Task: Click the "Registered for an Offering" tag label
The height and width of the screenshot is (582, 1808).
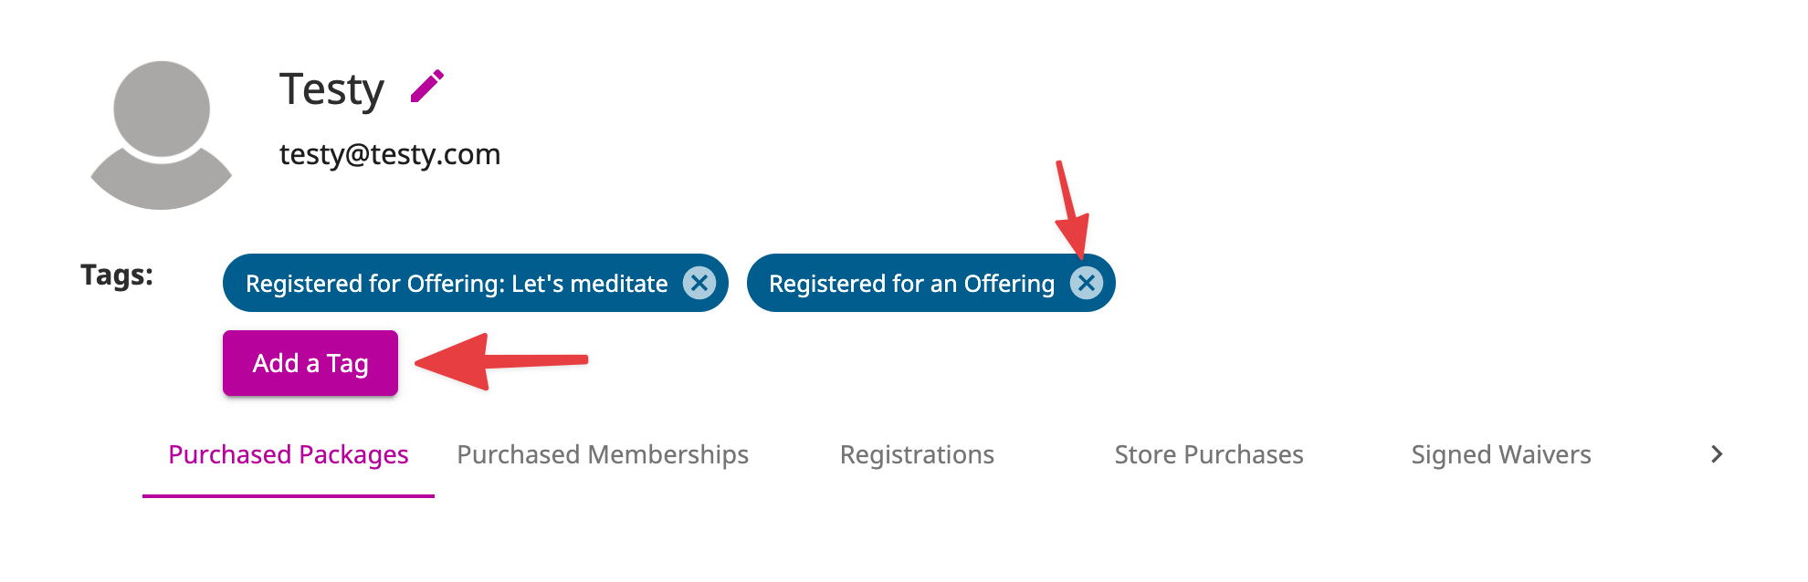Action: click(911, 284)
